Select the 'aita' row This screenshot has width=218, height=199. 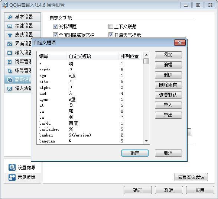coord(90,81)
